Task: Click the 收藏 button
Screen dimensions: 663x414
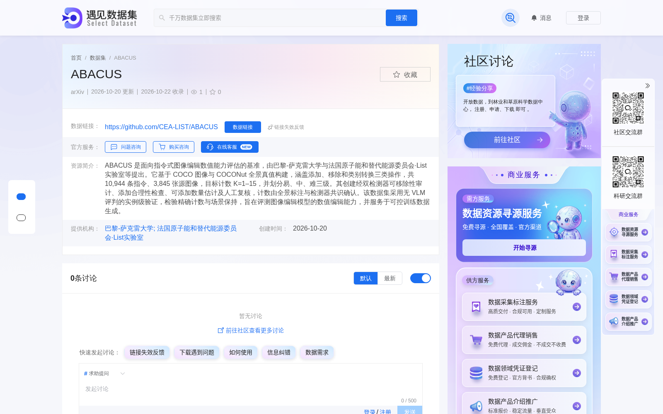Action: (405, 75)
